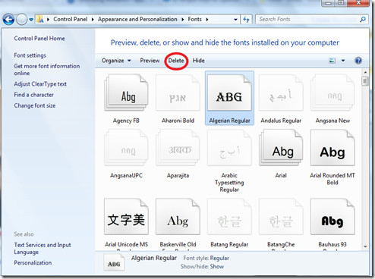The height and width of the screenshot is (279, 375).
Task: Click the page heading about fonts installed
Action: tap(225, 42)
